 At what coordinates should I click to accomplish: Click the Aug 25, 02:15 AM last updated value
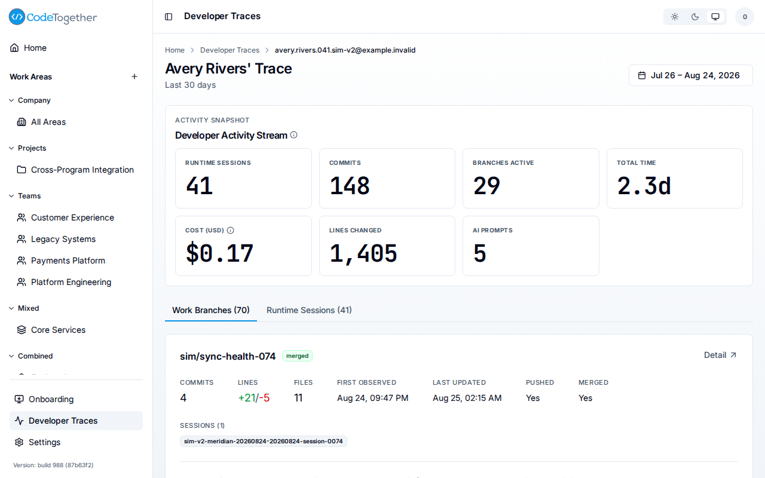pos(467,398)
